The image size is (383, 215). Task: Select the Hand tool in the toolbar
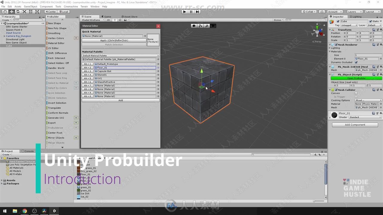click(x=5, y=12)
